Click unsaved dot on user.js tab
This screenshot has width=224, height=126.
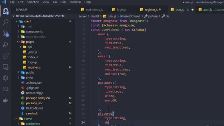(192, 10)
